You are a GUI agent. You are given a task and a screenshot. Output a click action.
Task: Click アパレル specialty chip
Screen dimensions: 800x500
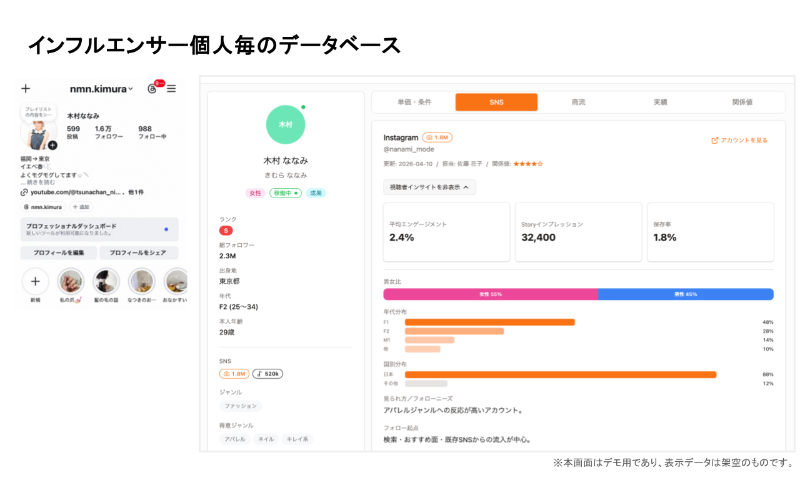point(235,439)
